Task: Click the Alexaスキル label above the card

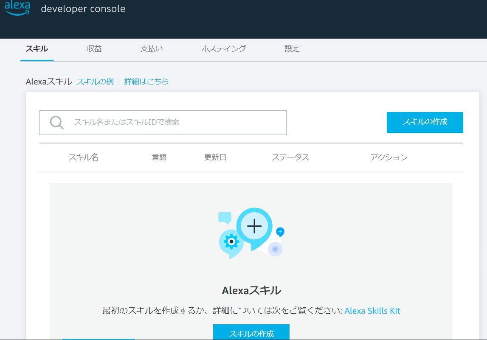Action: 49,81
